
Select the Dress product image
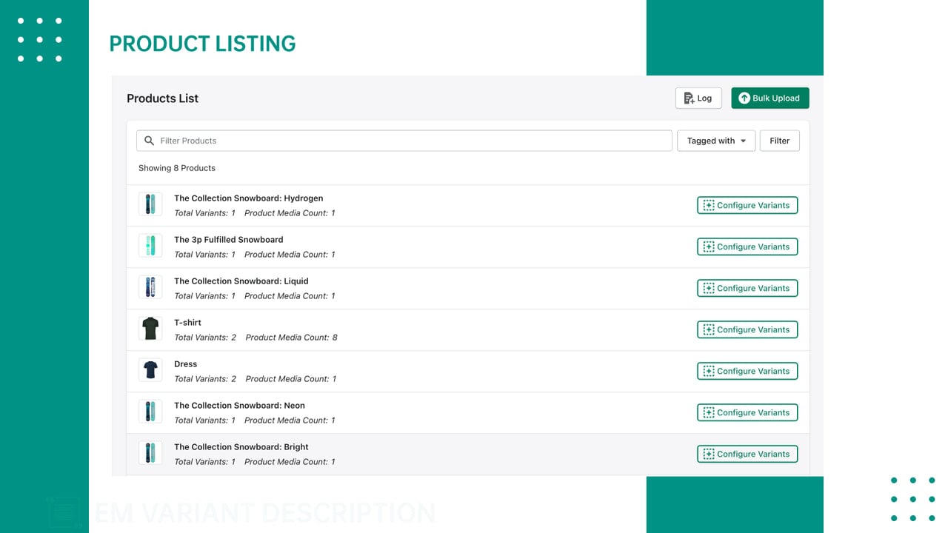pyautogui.click(x=150, y=370)
